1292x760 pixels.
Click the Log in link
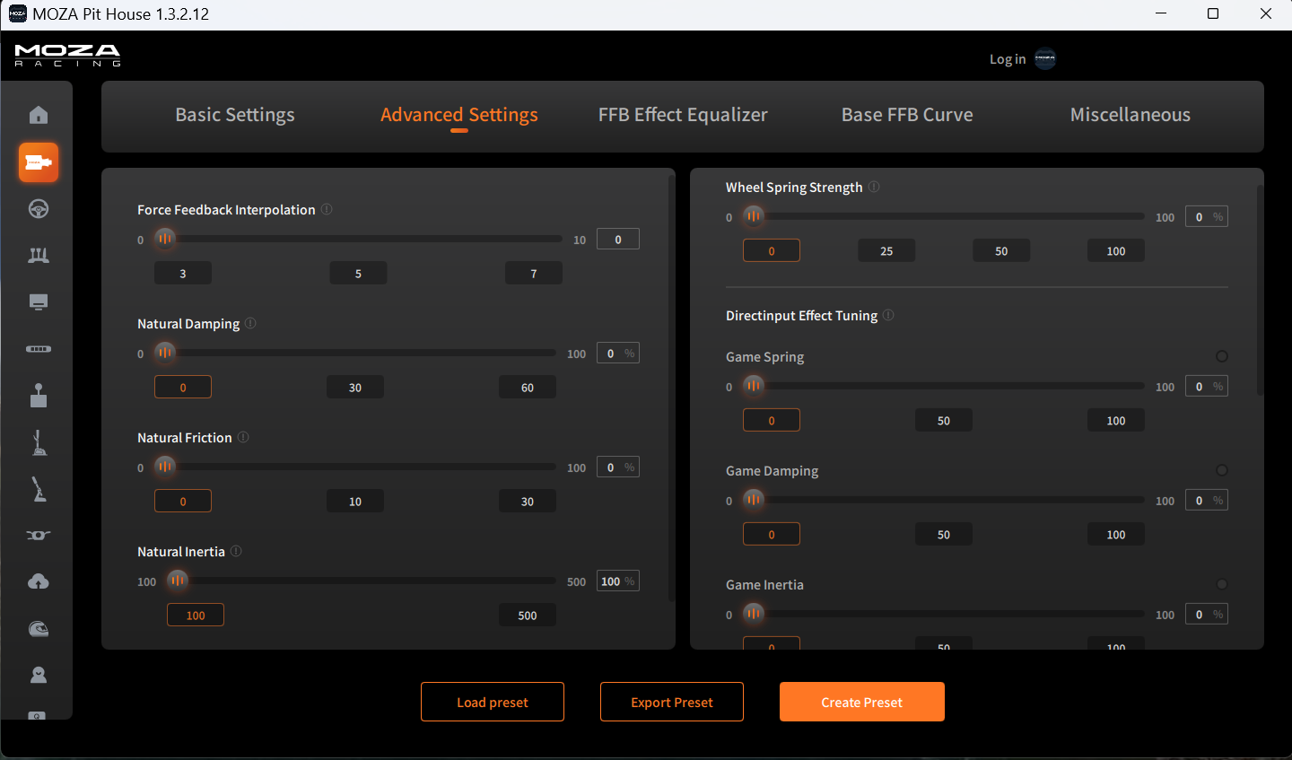pos(1008,59)
